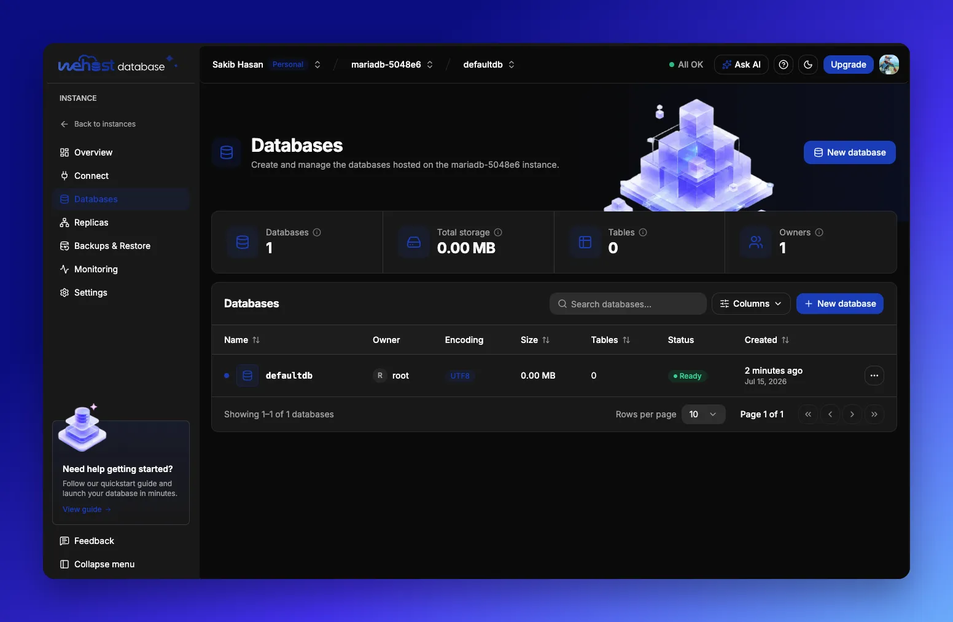Click info icon next to Total storage
Viewport: 953px width, 622px height.
pyautogui.click(x=498, y=232)
